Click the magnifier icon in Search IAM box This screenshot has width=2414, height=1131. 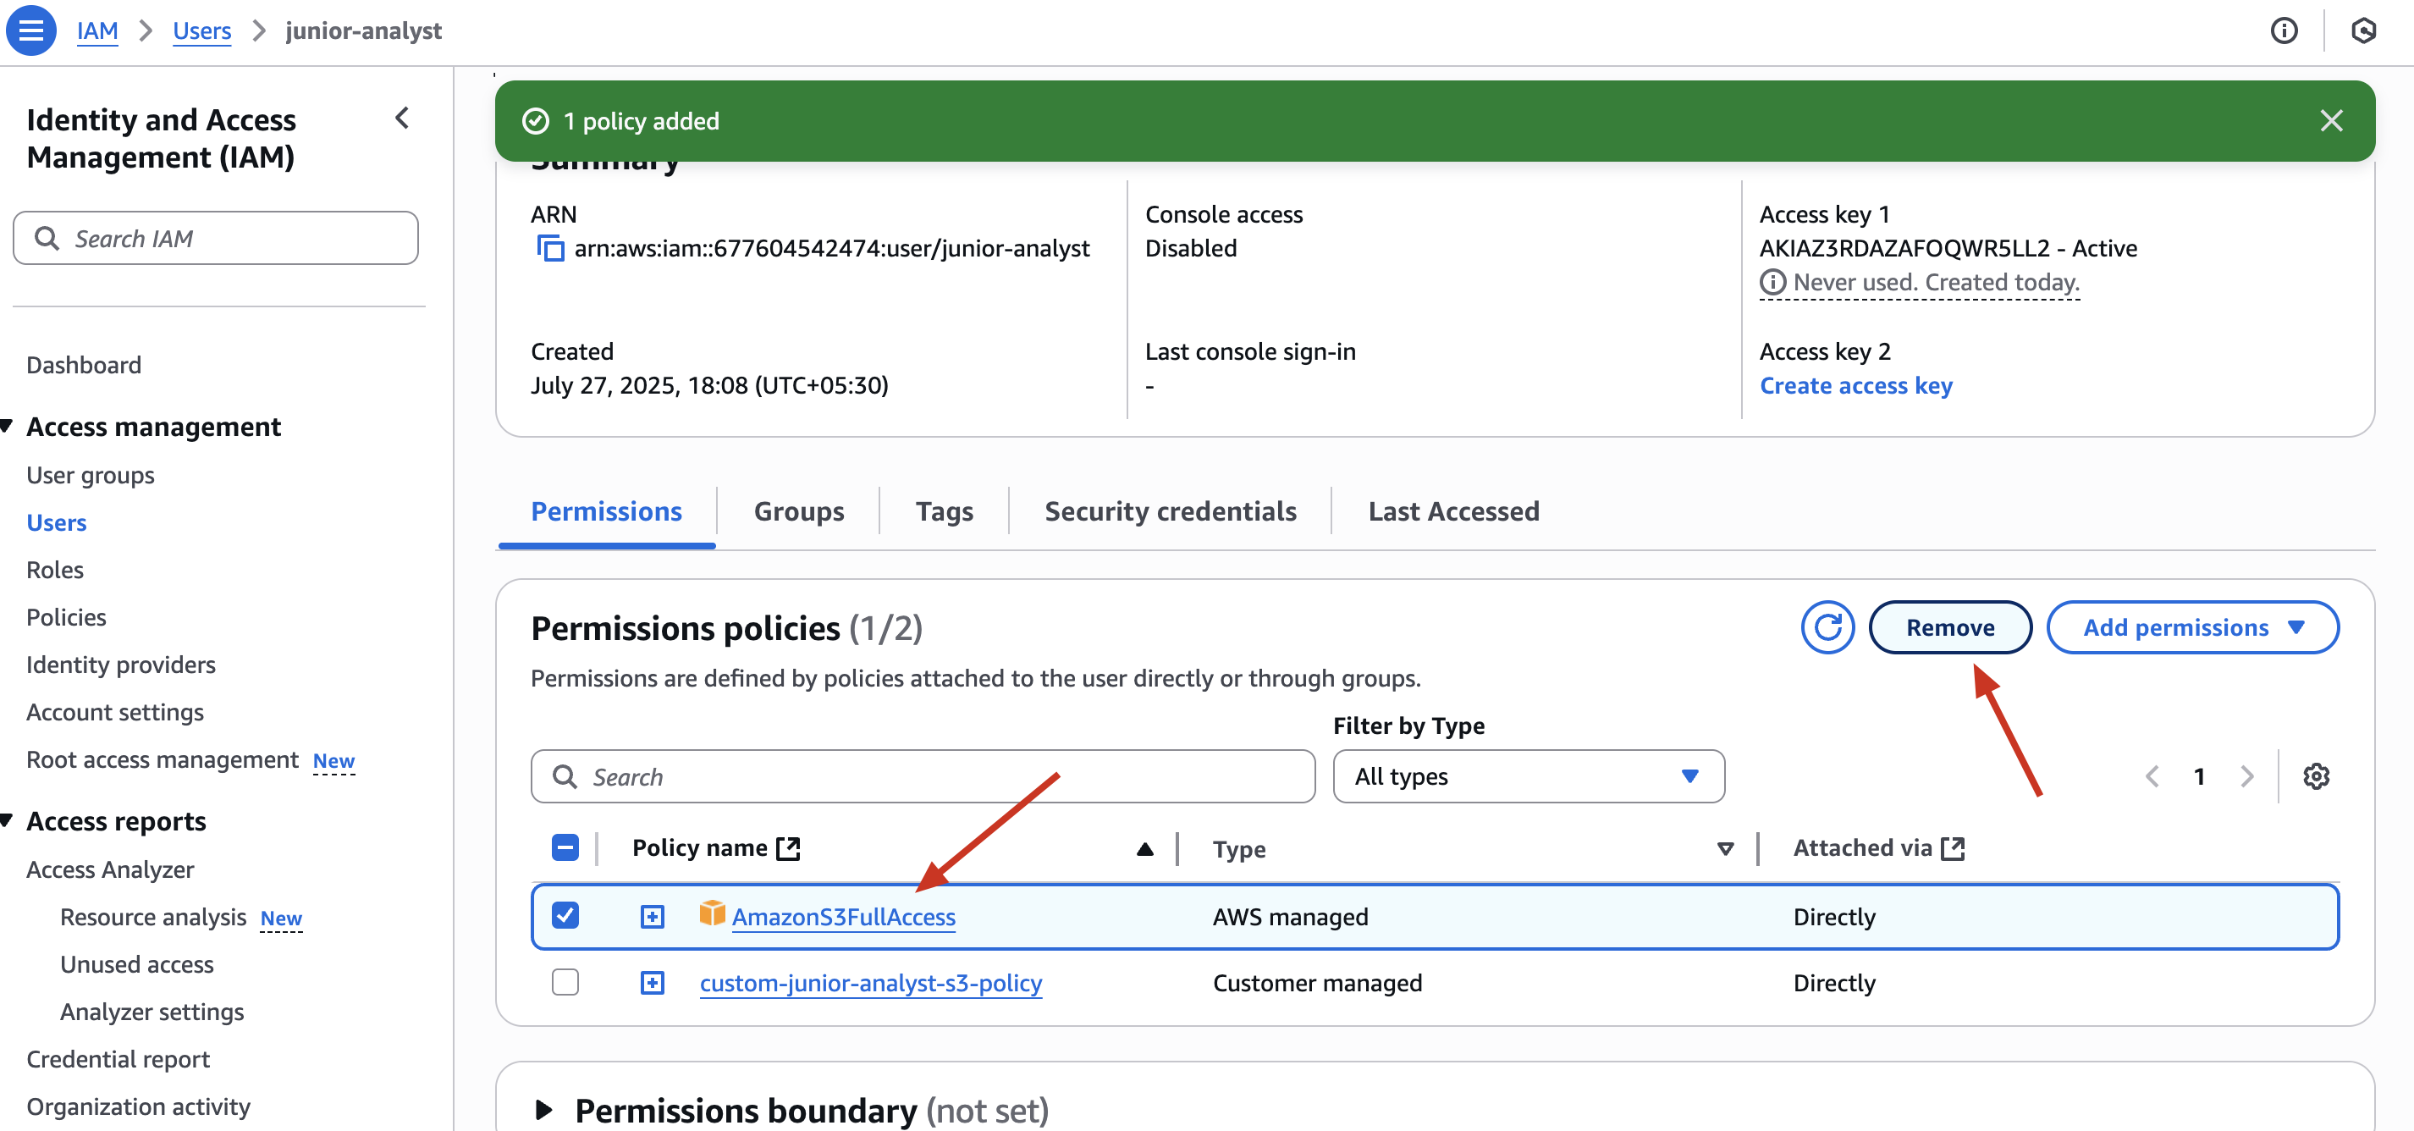coord(47,238)
